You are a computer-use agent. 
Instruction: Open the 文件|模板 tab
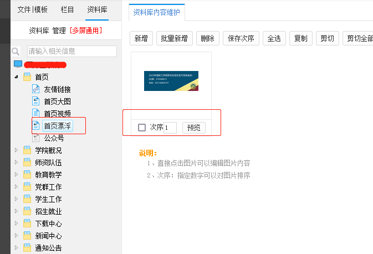point(33,9)
